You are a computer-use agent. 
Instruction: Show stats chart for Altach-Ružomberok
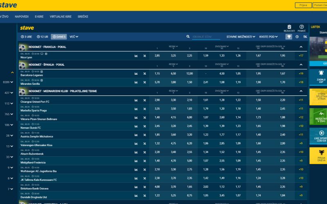(x=136, y=152)
